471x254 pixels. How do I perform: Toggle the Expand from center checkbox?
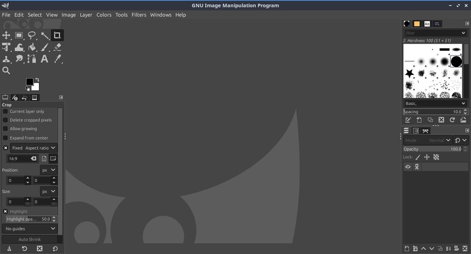click(6, 138)
